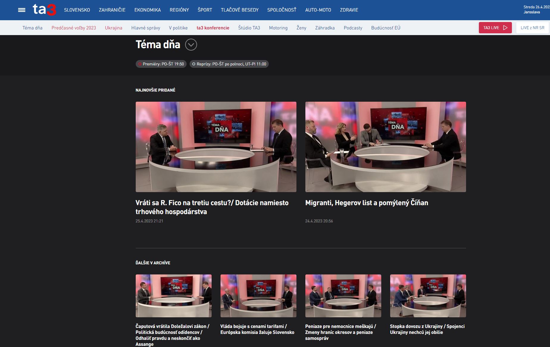Viewport: 550px width, 347px height.
Task: Open Vláda bojuje s cenami tarifami thumbnail
Action: point(258,296)
